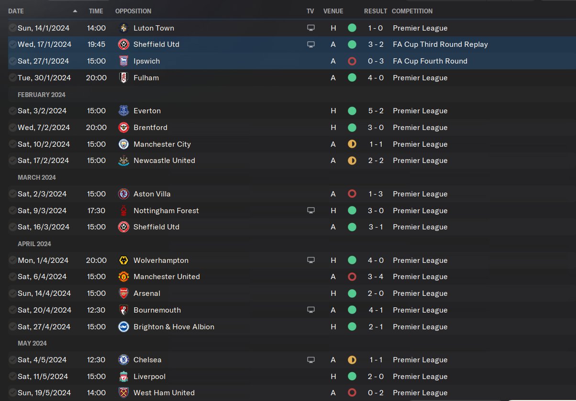Screen dimensions: 576x401
Task: Click the Luton Town club badge
Action: 123,28
